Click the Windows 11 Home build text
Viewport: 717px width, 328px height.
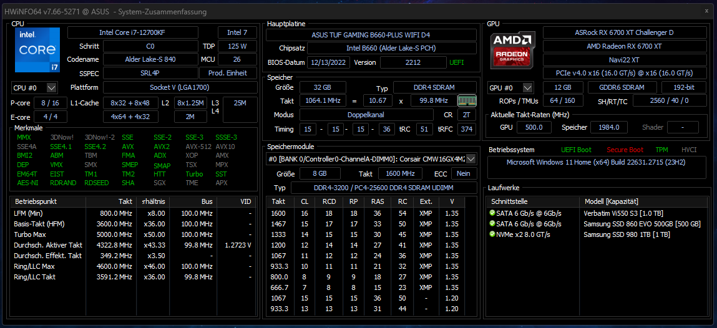(596, 162)
